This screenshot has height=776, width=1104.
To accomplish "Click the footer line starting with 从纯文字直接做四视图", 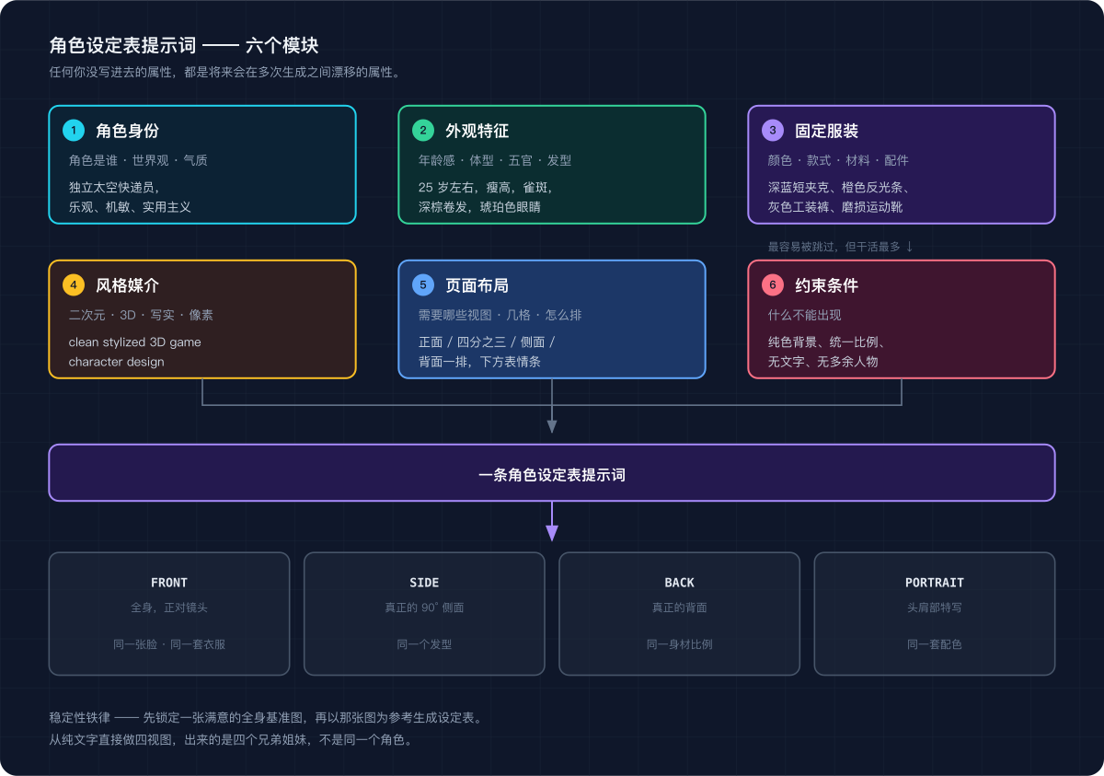I will tap(231, 739).
